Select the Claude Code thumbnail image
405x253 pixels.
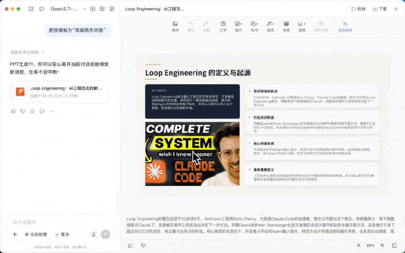pyautogui.click(x=192, y=154)
